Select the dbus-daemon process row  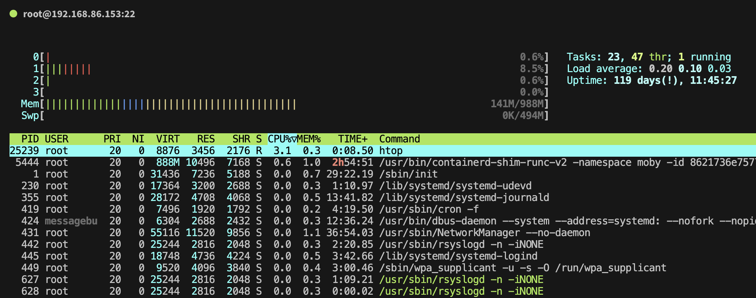coord(383,221)
